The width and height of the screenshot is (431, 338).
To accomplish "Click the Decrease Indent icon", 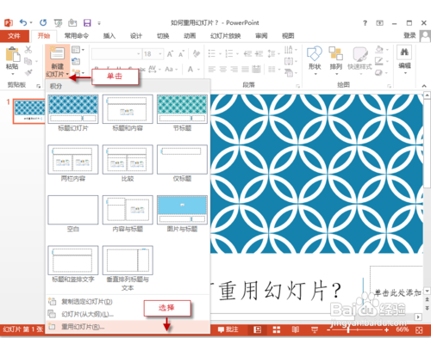I will point(247,53).
